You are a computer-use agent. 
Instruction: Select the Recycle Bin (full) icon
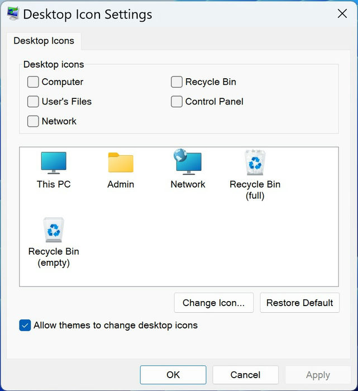tap(255, 163)
